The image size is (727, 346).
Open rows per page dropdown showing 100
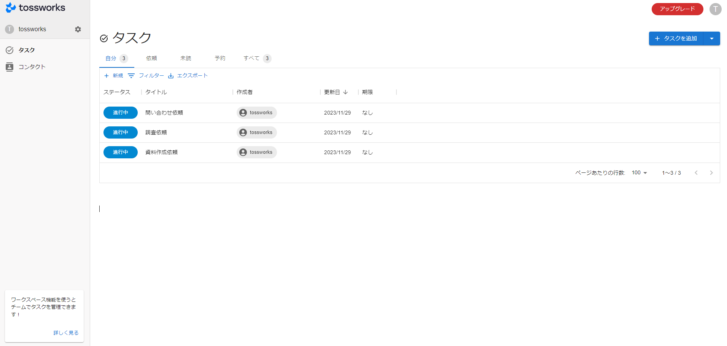click(x=639, y=173)
